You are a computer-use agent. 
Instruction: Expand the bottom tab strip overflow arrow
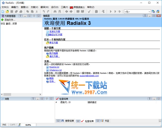[x=160, y=121]
